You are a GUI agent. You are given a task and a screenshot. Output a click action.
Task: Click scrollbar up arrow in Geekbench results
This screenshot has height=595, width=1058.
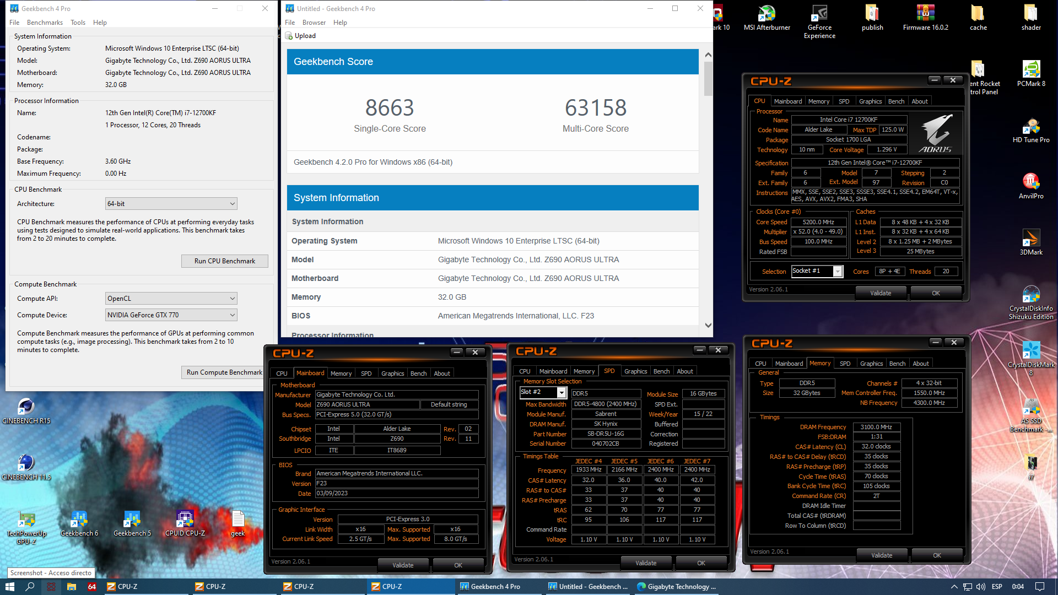(708, 55)
